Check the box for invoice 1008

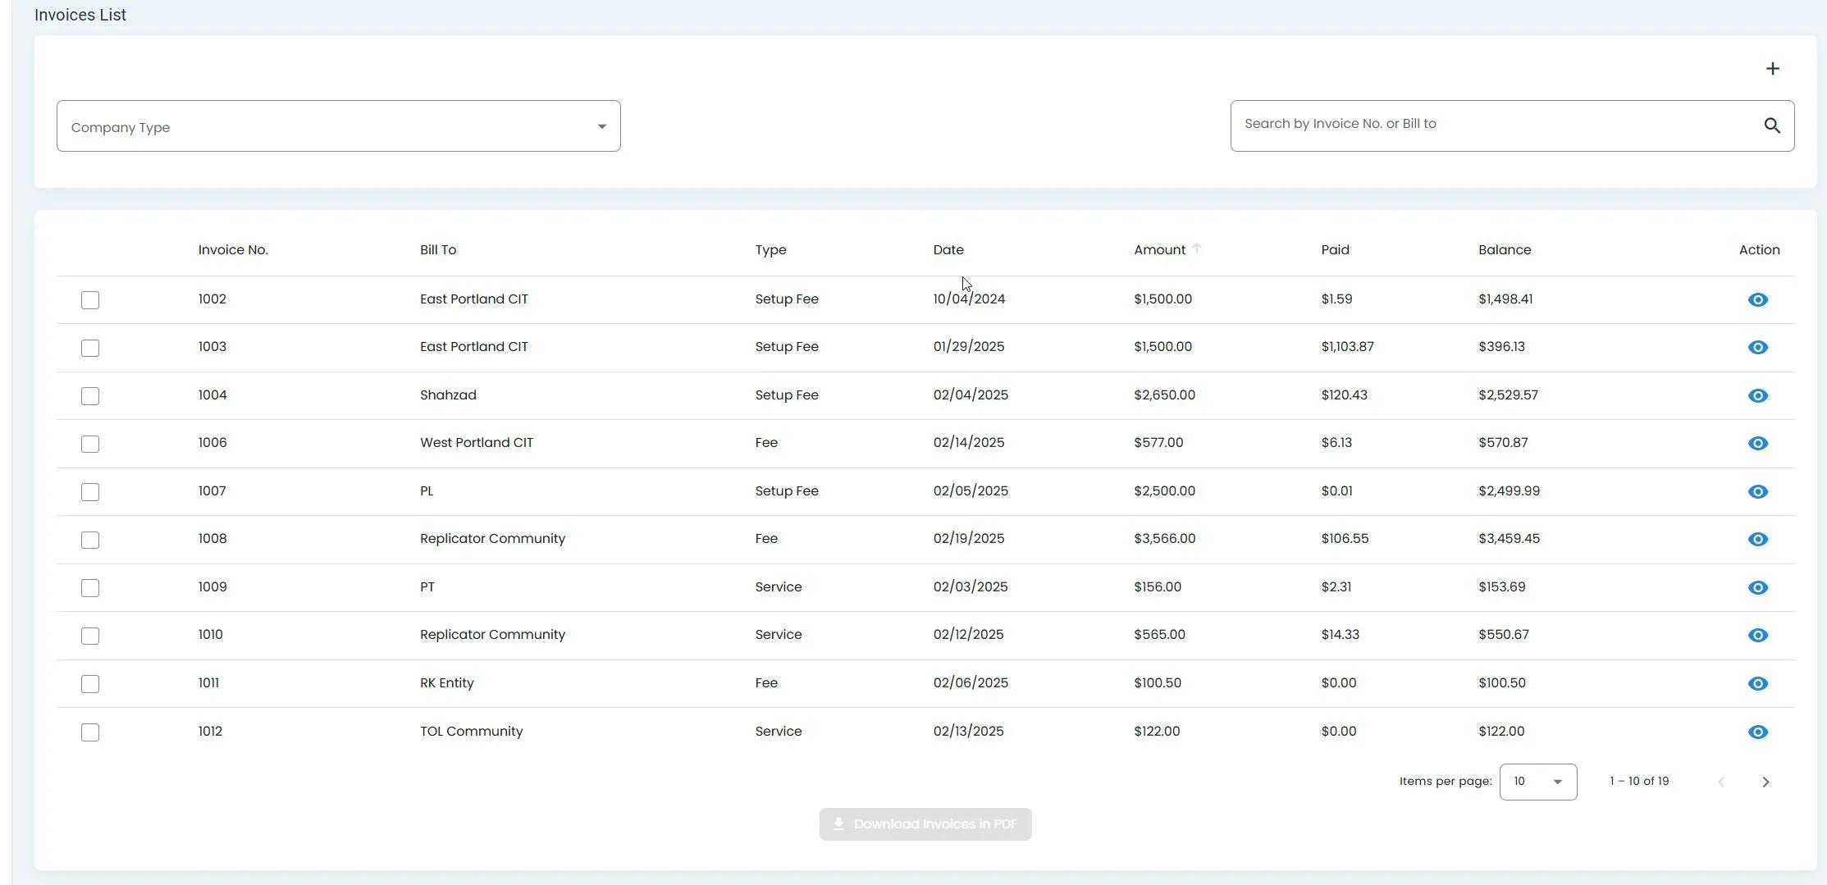pyautogui.click(x=90, y=541)
